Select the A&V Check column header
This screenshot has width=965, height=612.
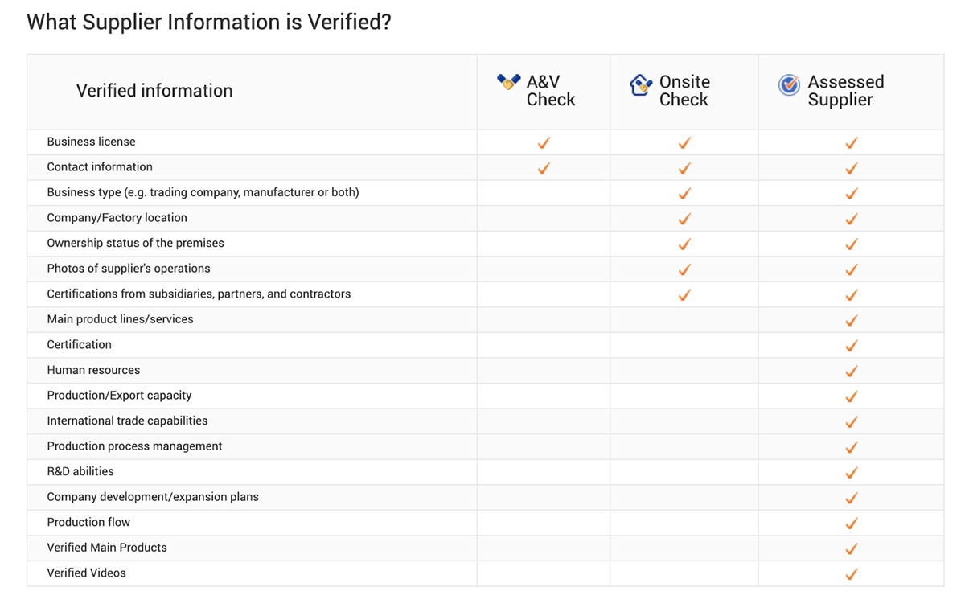544,92
